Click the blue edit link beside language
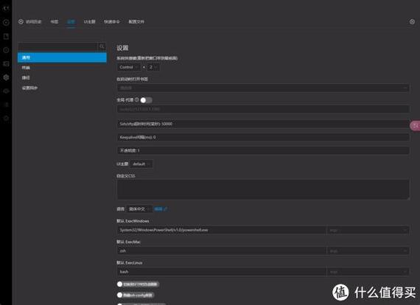The image size is (420, 305). click(x=161, y=209)
